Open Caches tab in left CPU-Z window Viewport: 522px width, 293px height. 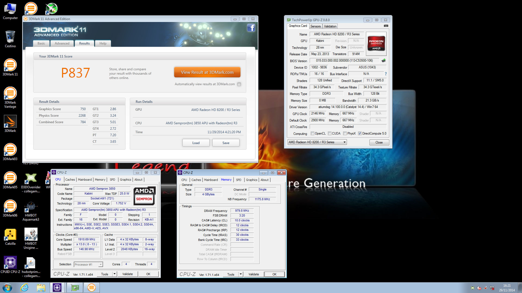point(70,180)
